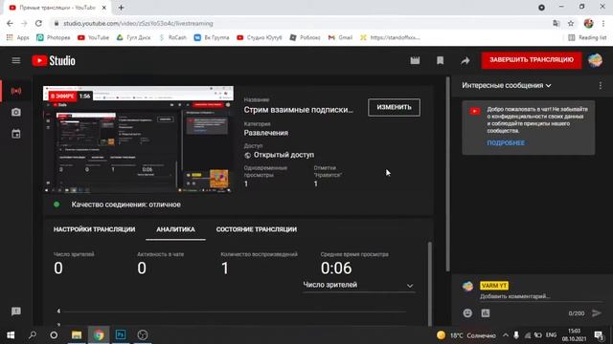Open the Gmail bookmark
Viewport: 613px width, 344px height.
point(340,37)
